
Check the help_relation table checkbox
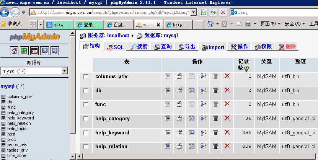click(86, 147)
